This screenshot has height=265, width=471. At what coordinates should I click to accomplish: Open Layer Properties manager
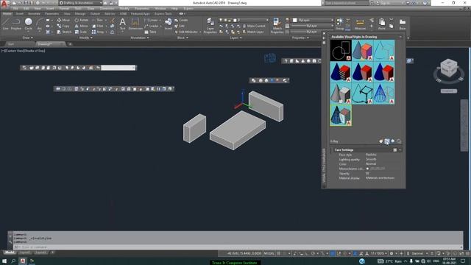pyautogui.click(x=210, y=25)
